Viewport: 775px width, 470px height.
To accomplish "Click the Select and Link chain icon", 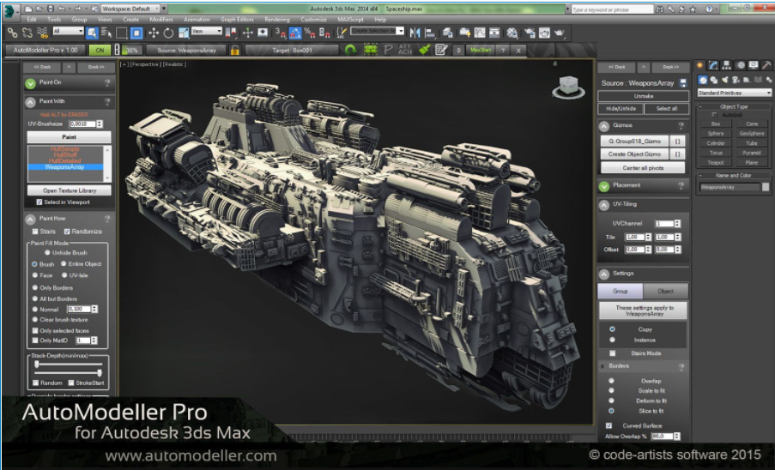I will [12, 33].
